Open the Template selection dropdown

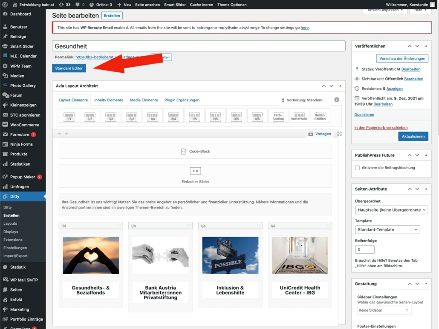pyautogui.click(x=387, y=230)
